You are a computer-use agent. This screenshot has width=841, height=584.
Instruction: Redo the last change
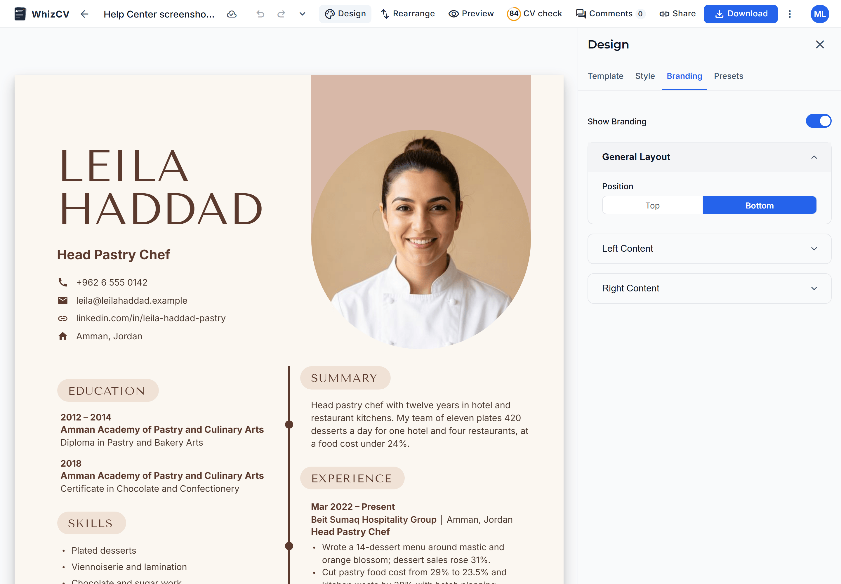click(281, 14)
